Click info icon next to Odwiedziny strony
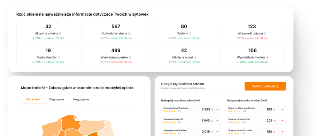This screenshot has height=136, width=316. coord(129,34)
